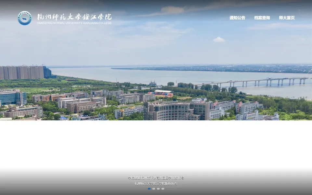Image resolution: width=312 pixels, height=195 pixels.
Task: Open the 通知公告 menu item
Action: [237, 18]
